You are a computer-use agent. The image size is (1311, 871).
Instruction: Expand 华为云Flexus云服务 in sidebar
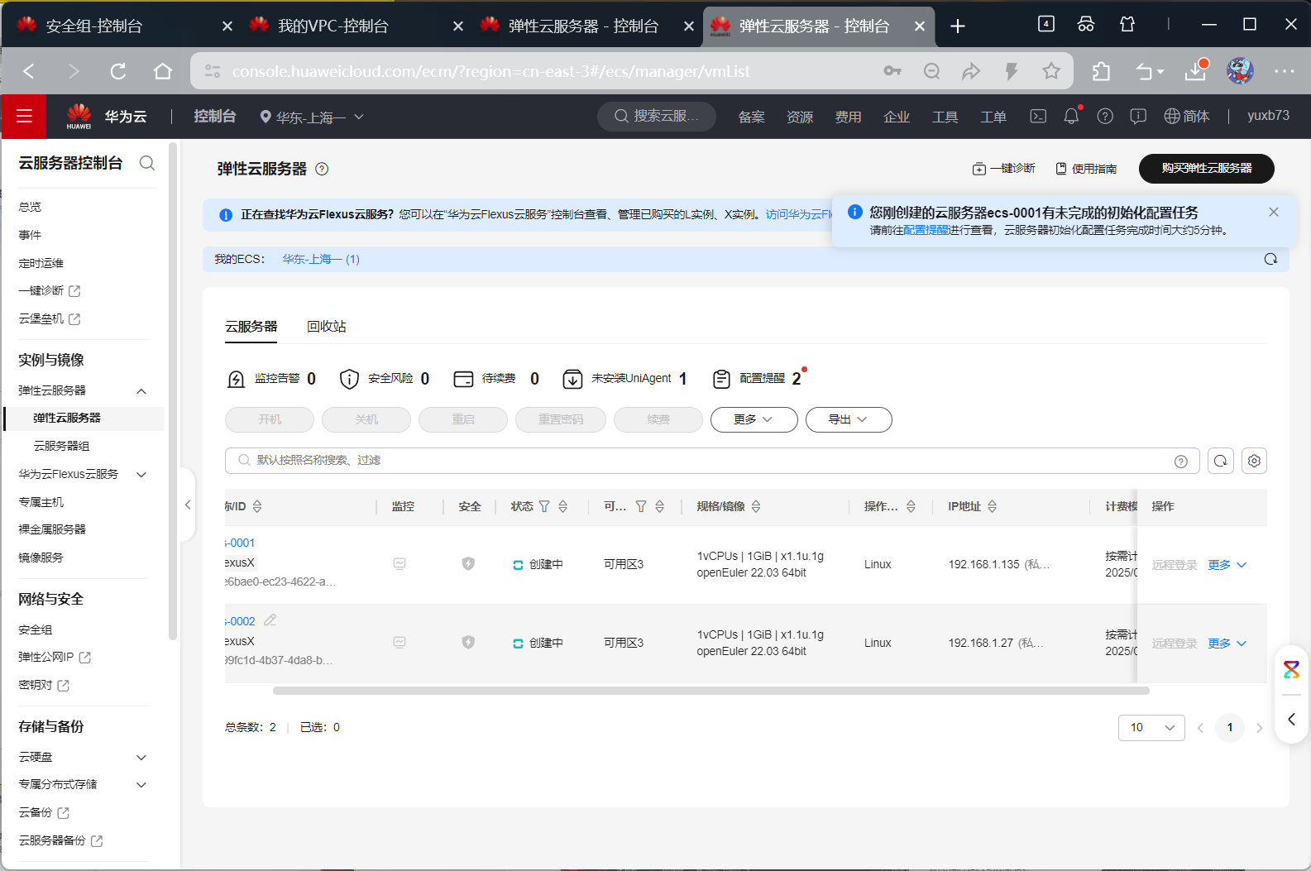pyautogui.click(x=141, y=474)
